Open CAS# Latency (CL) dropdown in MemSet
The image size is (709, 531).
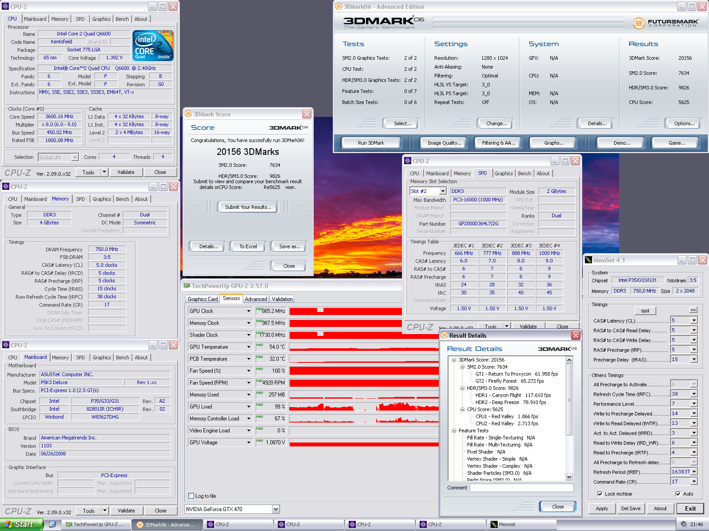694,320
